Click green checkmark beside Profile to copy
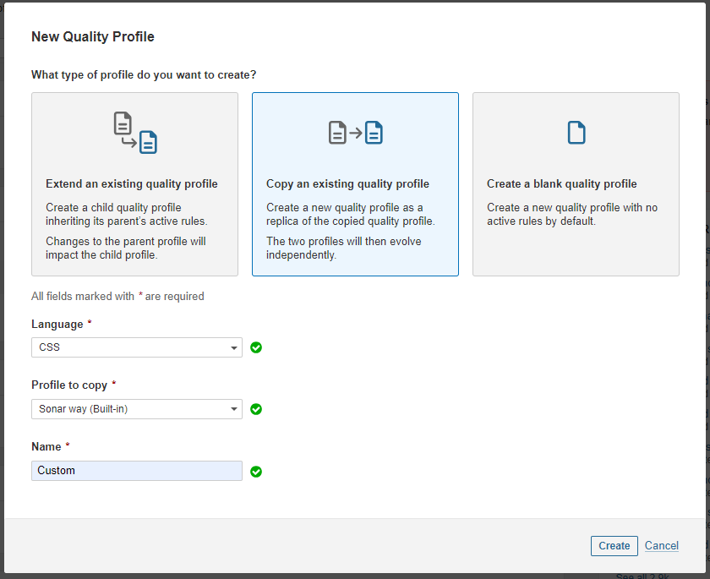Screen dimensions: 710x579 click(256, 409)
